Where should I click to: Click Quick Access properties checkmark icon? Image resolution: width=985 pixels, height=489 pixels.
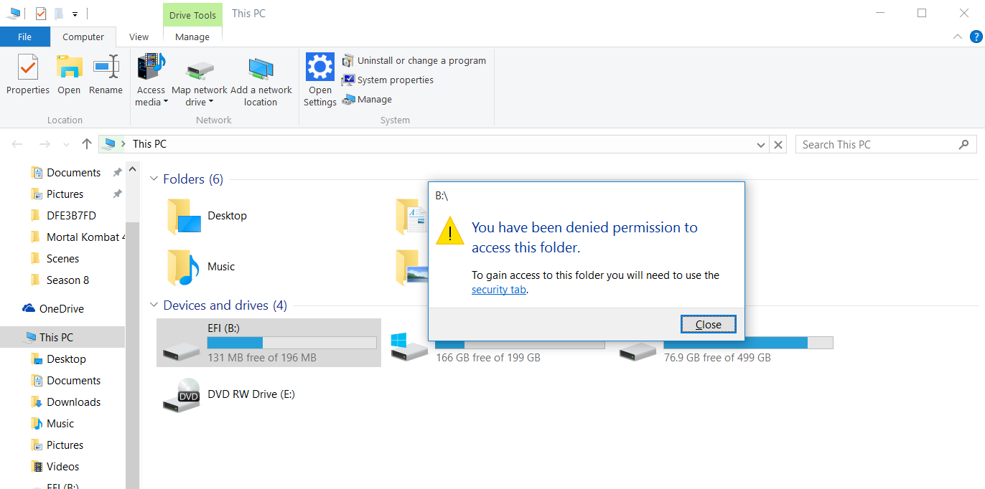point(41,13)
